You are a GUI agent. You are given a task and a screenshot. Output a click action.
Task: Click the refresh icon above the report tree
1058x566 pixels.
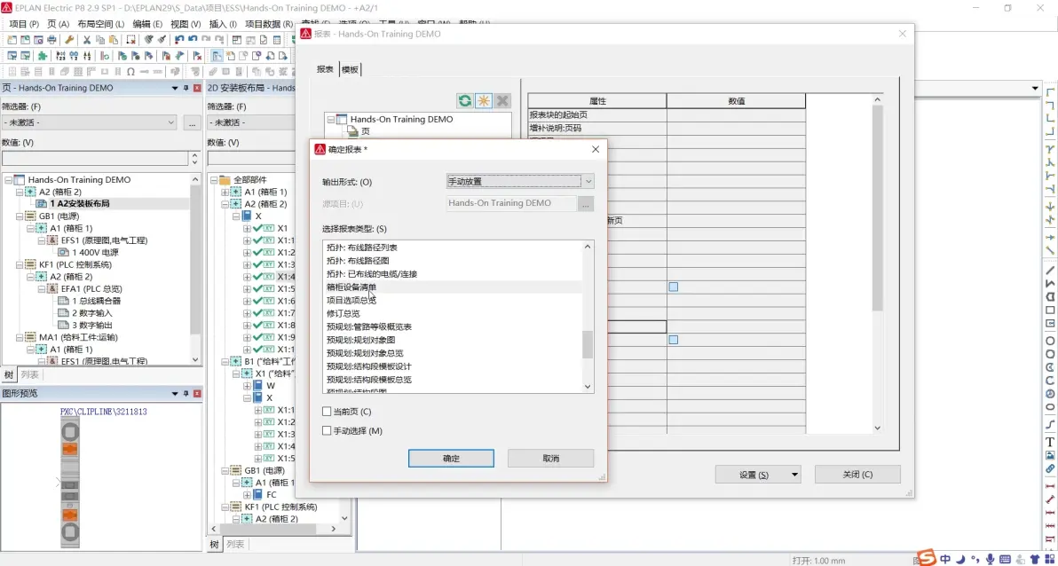tap(465, 101)
